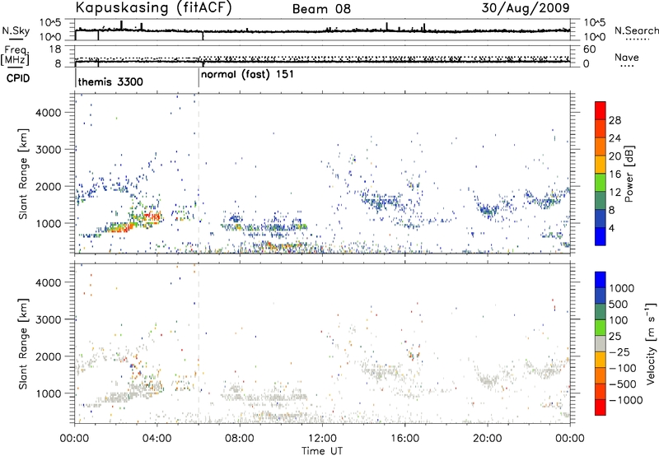Select the Slant Range label of the velocity panel
Image resolution: width=659 pixels, height=456 pixels.
pos(23,344)
